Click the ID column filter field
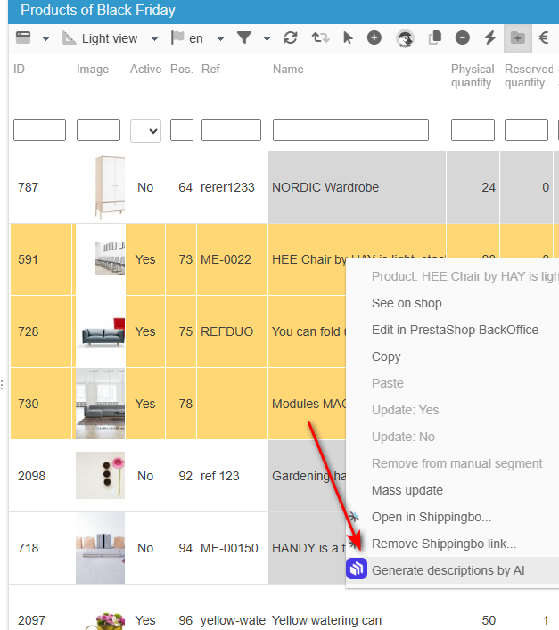This screenshot has width=559, height=630. pyautogui.click(x=39, y=130)
